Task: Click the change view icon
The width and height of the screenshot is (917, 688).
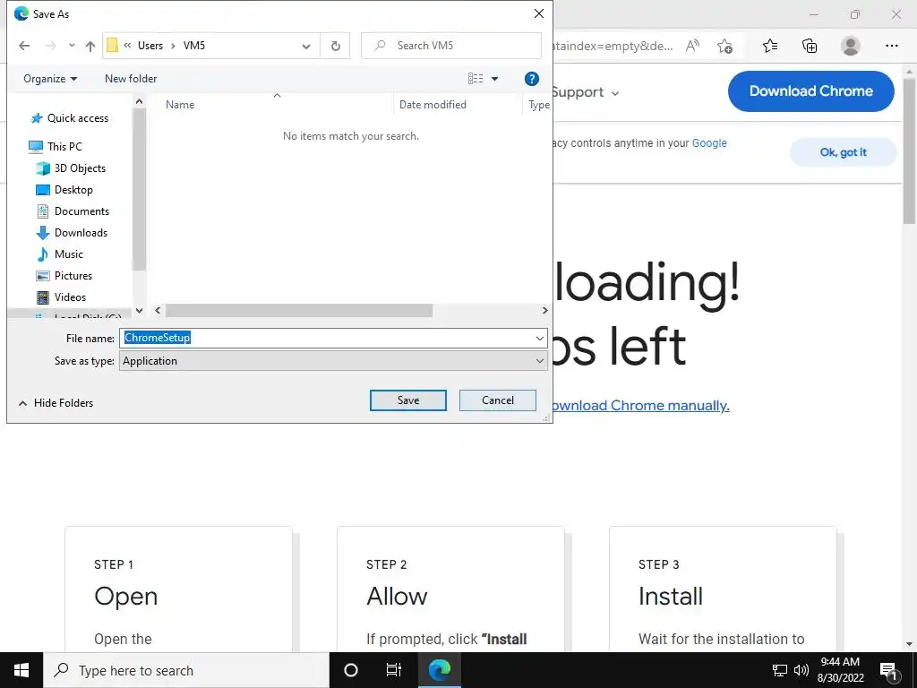Action: tap(476, 79)
